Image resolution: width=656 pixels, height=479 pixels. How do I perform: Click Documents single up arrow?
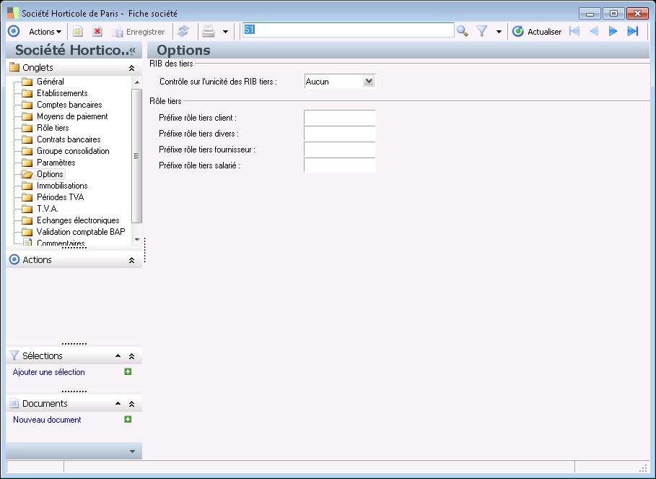tap(118, 404)
